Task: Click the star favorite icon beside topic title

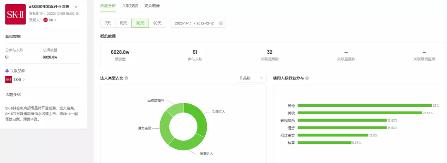Action: 76,7
